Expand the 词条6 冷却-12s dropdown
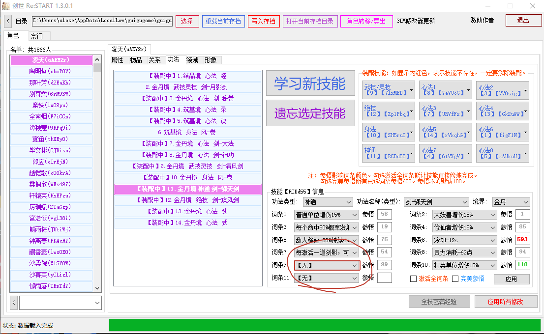This screenshot has width=544, height=334. pos(464,240)
